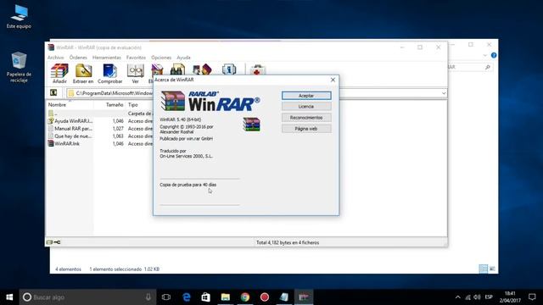
Task: Sort files by Nombre column header
Action: tap(70, 104)
